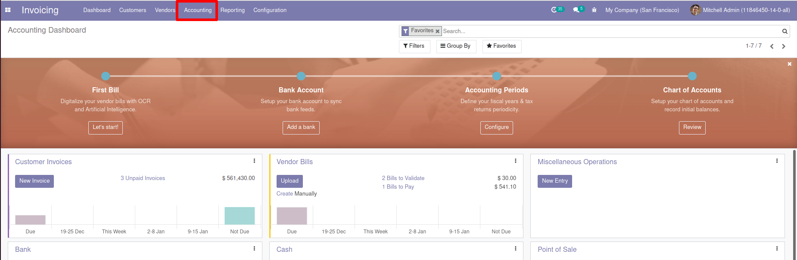Open Cash card kebab menu
This screenshot has height=260, width=797.
tap(515, 248)
